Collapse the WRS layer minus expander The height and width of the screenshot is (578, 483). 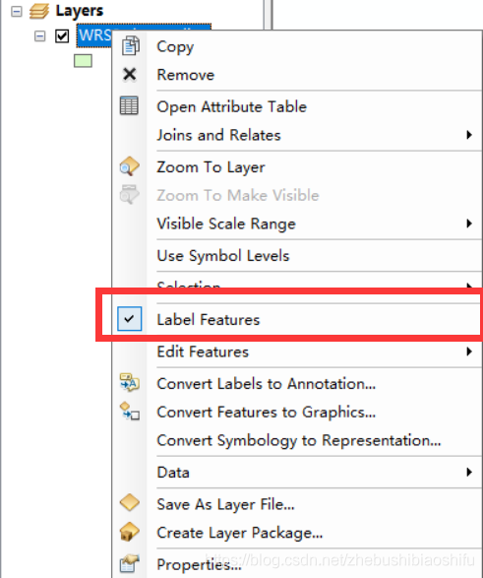pos(39,36)
